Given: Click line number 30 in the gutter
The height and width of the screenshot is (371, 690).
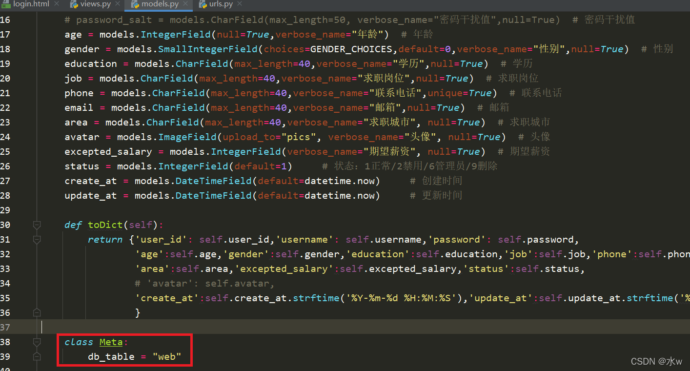Looking at the screenshot, I should [5, 225].
